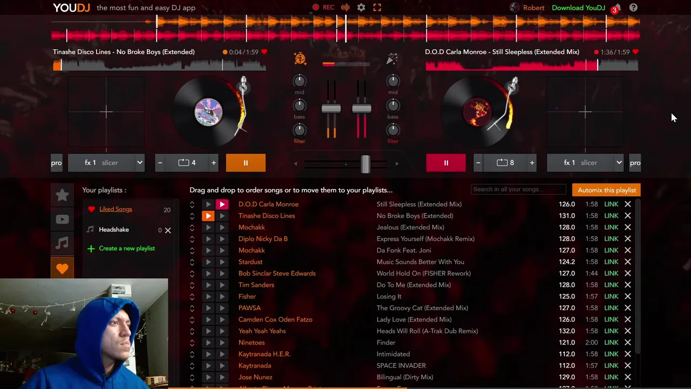The height and width of the screenshot is (389, 691).
Task: Decrease right deck loop length
Action: (478, 163)
